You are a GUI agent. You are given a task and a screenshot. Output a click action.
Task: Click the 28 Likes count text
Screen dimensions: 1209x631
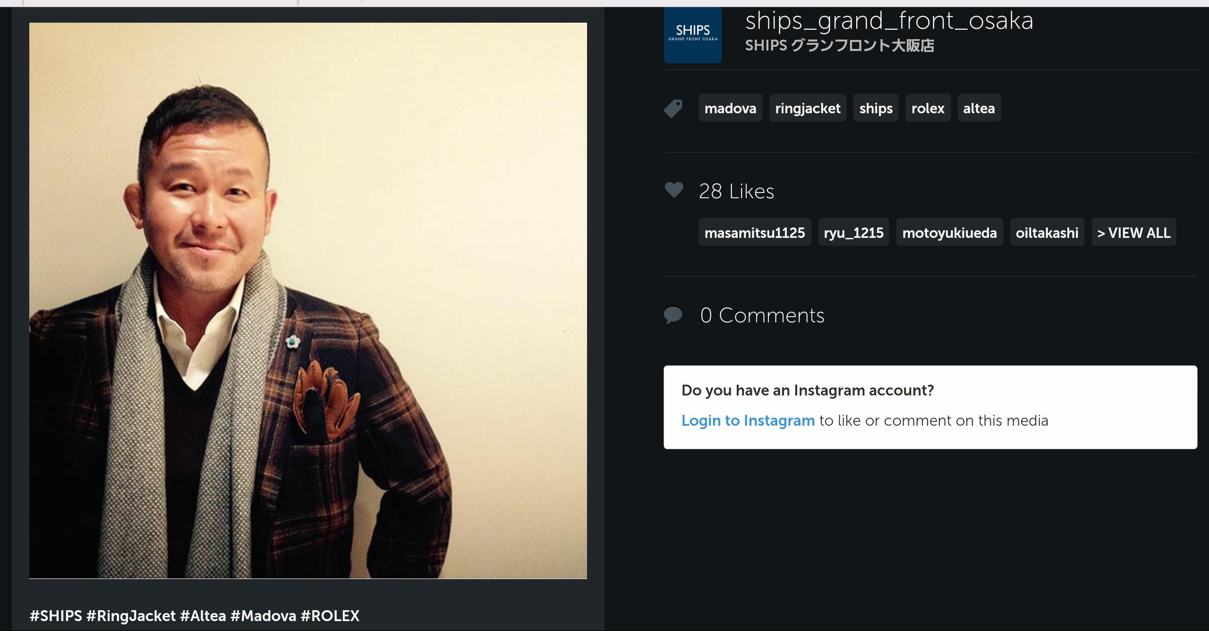[x=736, y=191]
